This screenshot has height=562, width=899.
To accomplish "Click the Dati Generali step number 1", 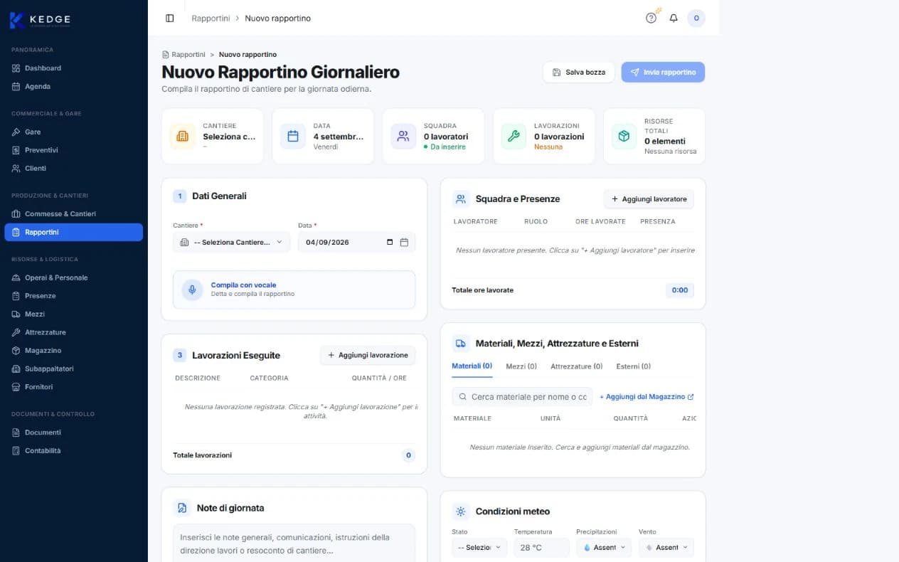I will click(180, 196).
